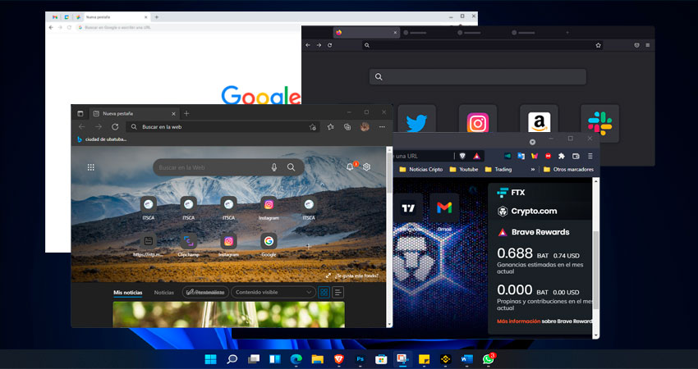Screen dimensions: 698x369
Task: Click the Gmail tile in Brave
Action: [444, 208]
